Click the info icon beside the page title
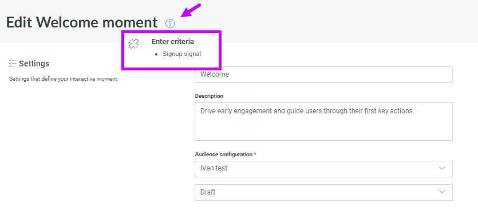The width and height of the screenshot is (478, 218). (170, 23)
